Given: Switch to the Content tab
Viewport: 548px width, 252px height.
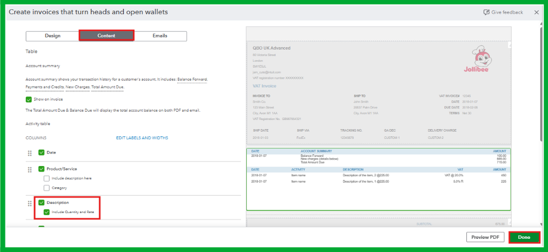Looking at the screenshot, I should [106, 36].
